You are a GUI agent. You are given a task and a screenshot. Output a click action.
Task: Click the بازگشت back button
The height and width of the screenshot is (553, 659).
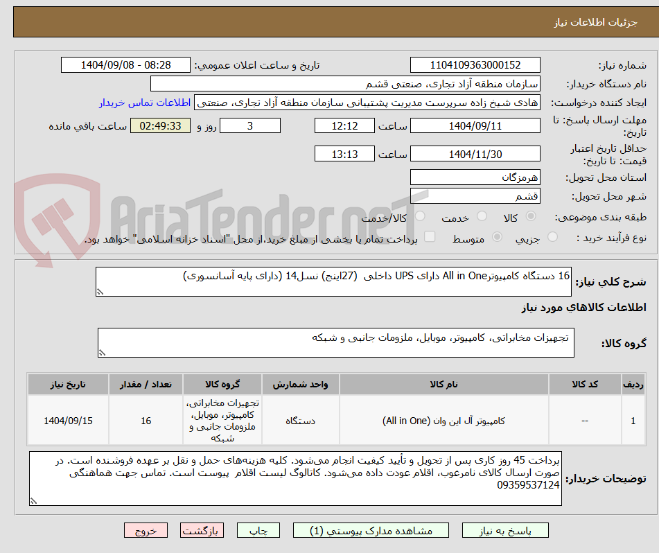coord(202,530)
